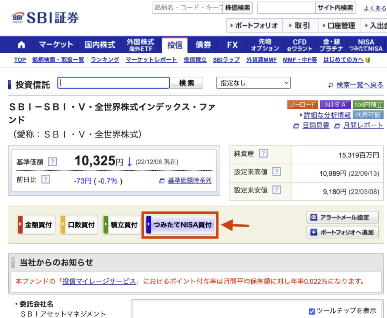
Task: Open help for 設定来高値 question mark
Action: [x=277, y=171]
